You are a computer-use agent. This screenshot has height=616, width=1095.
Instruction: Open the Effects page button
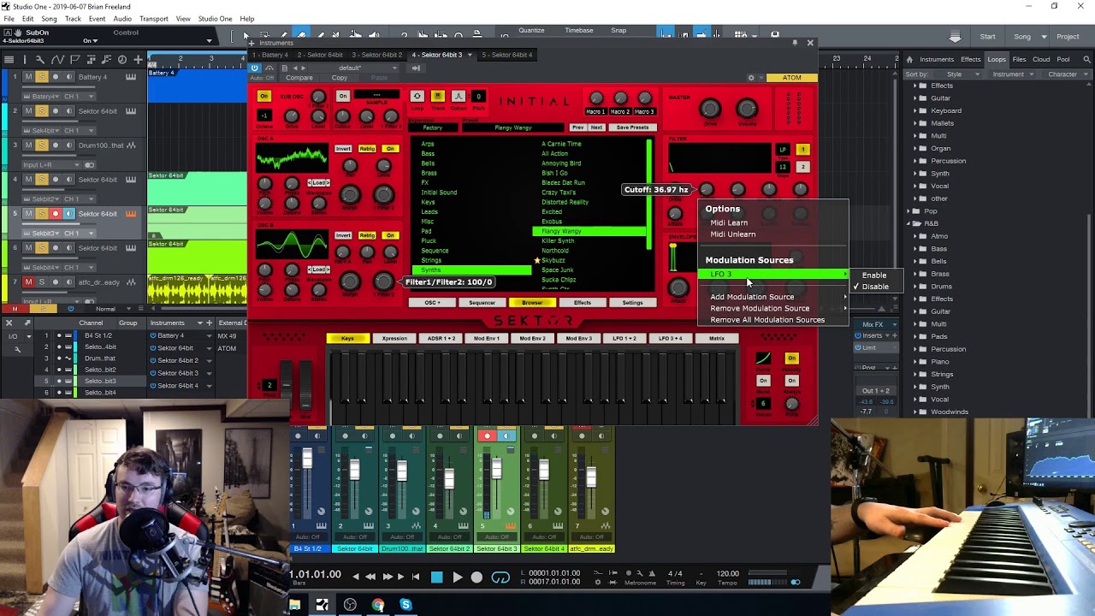(582, 303)
